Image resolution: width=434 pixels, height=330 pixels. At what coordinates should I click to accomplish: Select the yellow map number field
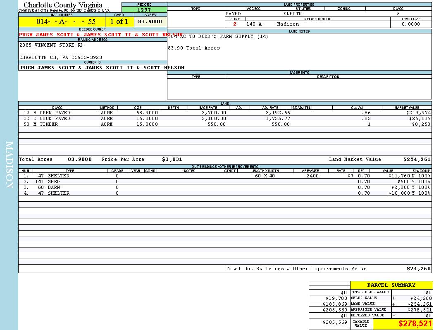[62, 21]
